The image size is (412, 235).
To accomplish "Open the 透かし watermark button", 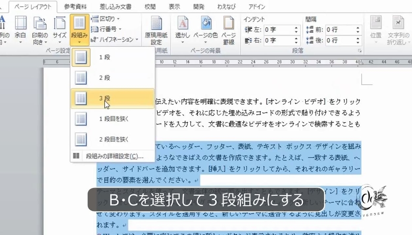I will 182,30.
